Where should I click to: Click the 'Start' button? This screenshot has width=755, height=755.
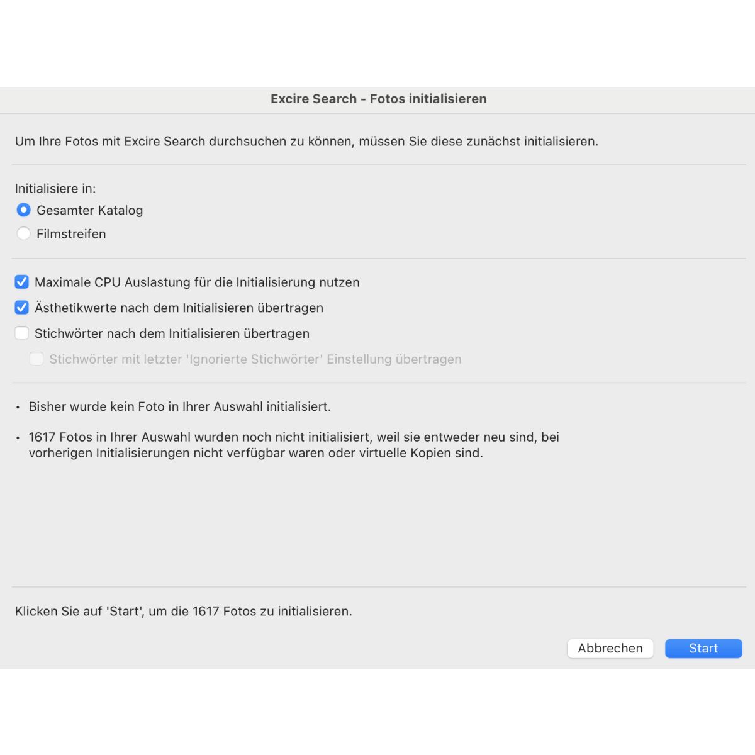pyautogui.click(x=703, y=649)
